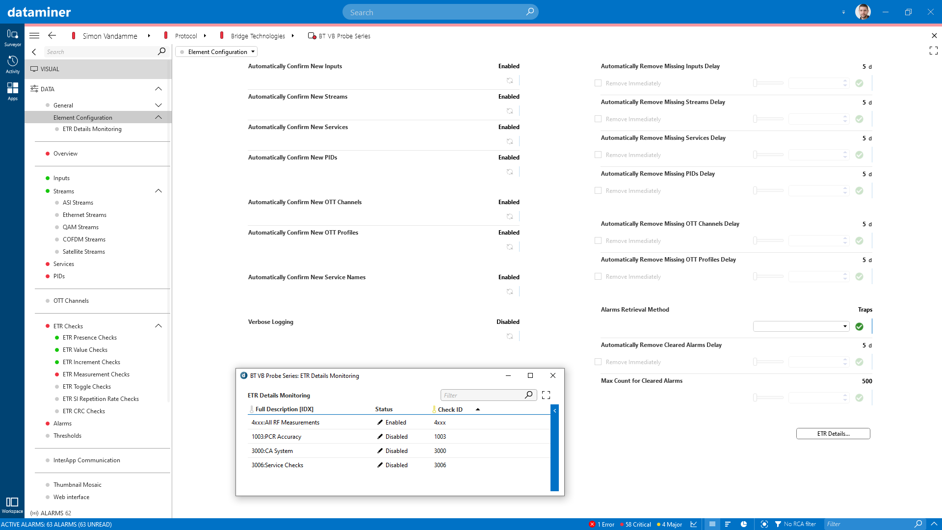This screenshot has height=530, width=942.
Task: Click the ETR Details... button
Action: click(x=833, y=434)
